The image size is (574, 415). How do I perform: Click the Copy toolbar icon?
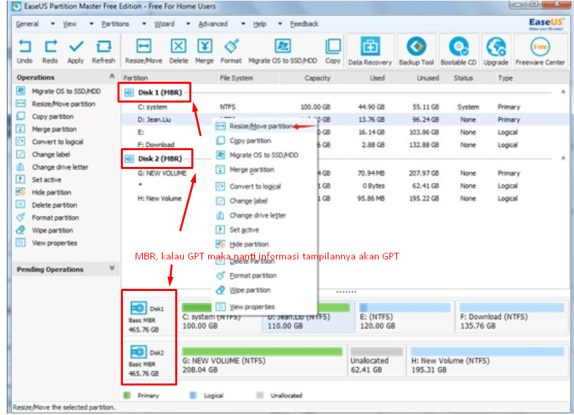tap(333, 51)
